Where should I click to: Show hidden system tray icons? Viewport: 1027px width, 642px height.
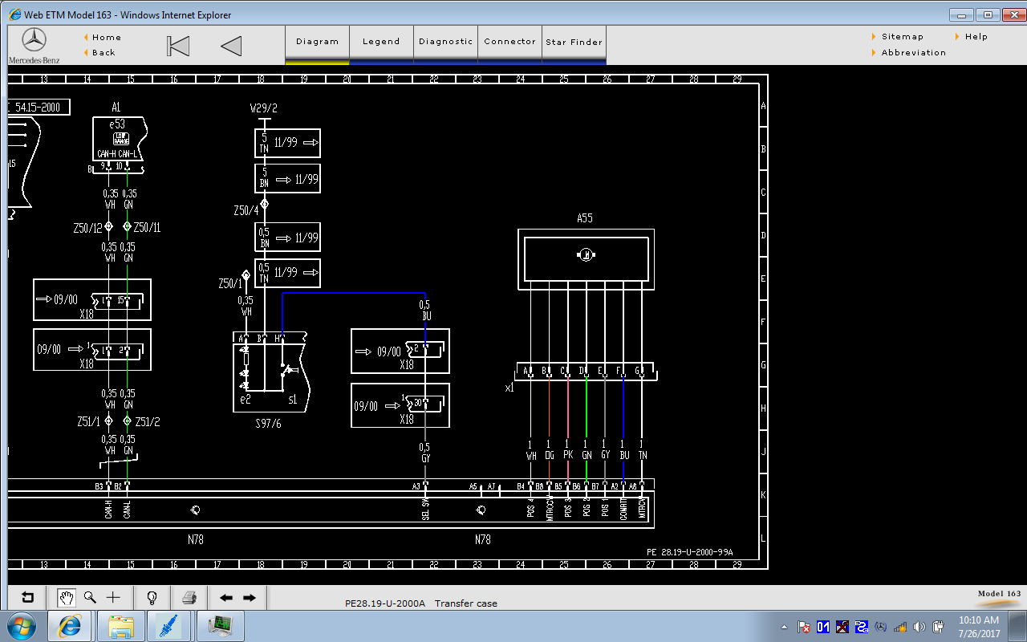click(x=784, y=627)
